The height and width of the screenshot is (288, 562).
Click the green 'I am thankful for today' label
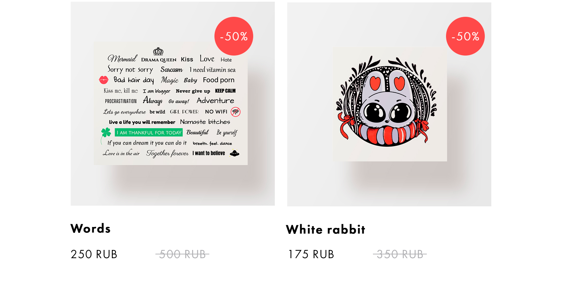pyautogui.click(x=149, y=133)
